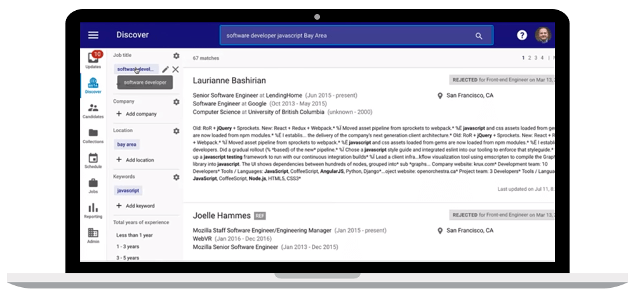Open Laurianne Bashirian candidate profile
Screen dimensions: 635x298
(x=229, y=80)
